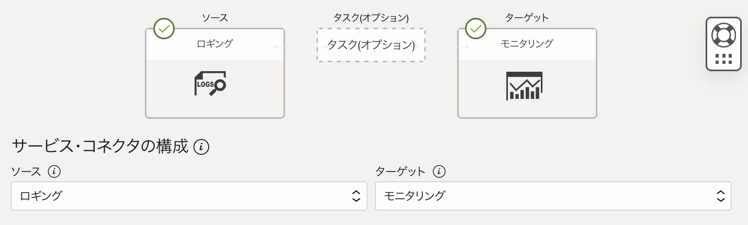Open the lifebuoy help icon
The width and height of the screenshot is (748, 225).
(x=723, y=35)
